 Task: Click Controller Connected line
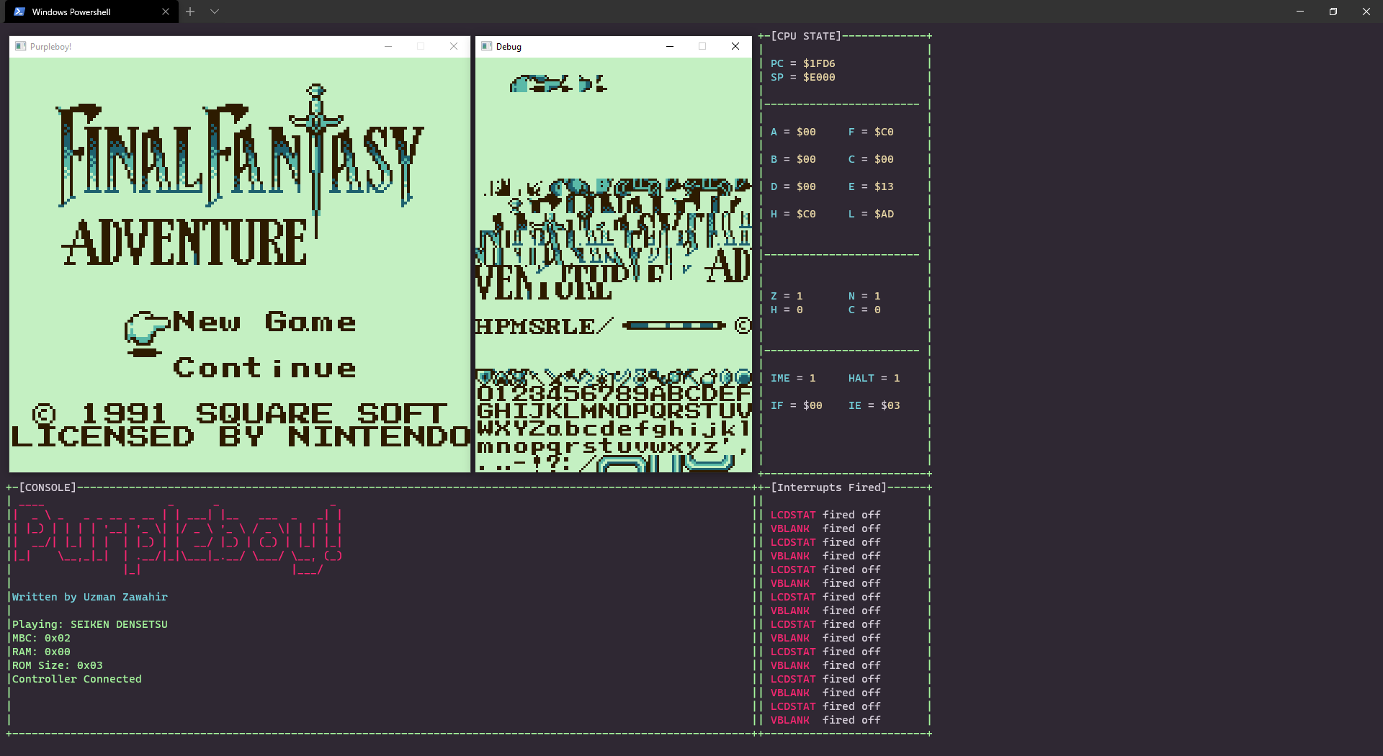pos(77,679)
